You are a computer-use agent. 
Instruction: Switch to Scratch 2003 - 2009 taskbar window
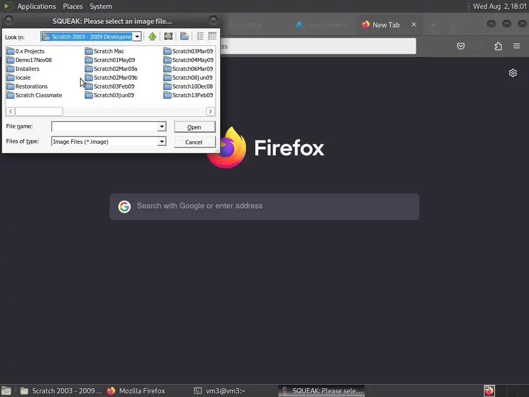tap(61, 391)
